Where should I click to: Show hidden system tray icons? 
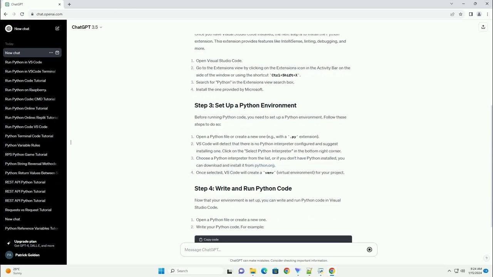click(449, 271)
